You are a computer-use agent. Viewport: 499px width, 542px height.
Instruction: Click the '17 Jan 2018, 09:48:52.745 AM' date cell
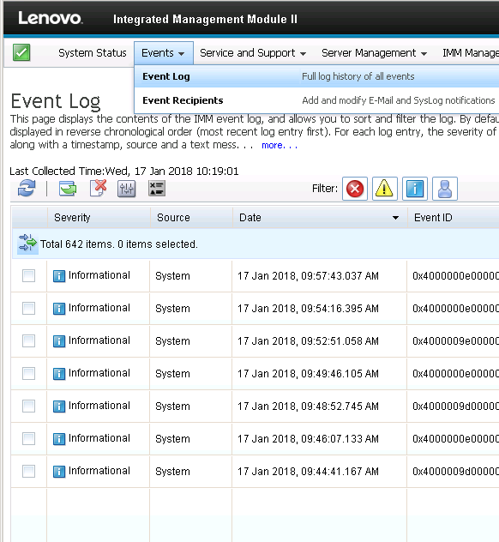[x=309, y=406]
